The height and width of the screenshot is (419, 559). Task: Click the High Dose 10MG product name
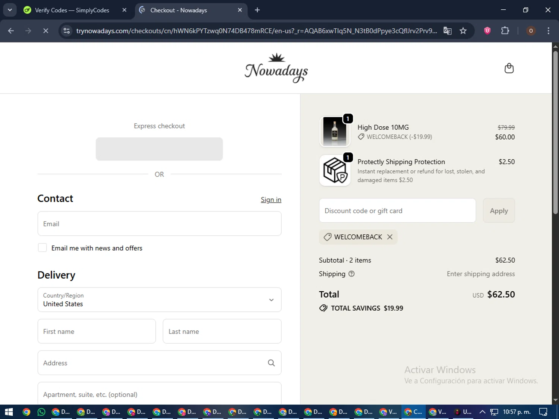point(383,127)
